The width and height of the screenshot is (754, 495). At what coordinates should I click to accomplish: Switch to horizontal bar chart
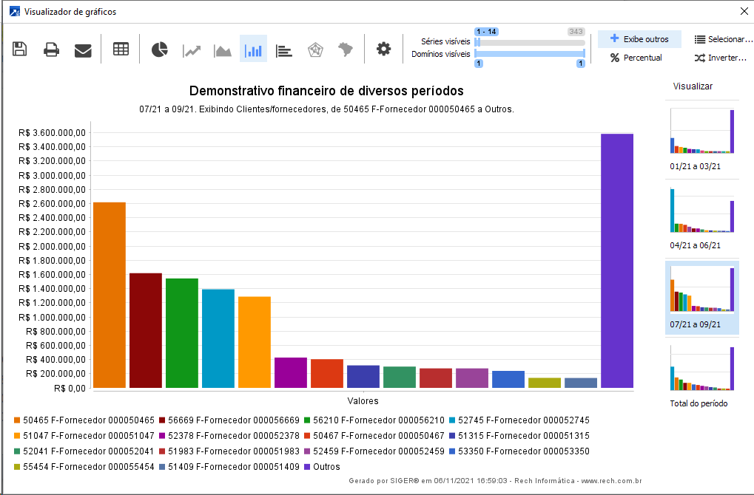[284, 49]
